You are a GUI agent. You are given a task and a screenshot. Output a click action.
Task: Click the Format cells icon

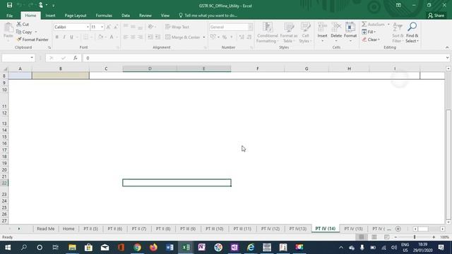coord(350,28)
